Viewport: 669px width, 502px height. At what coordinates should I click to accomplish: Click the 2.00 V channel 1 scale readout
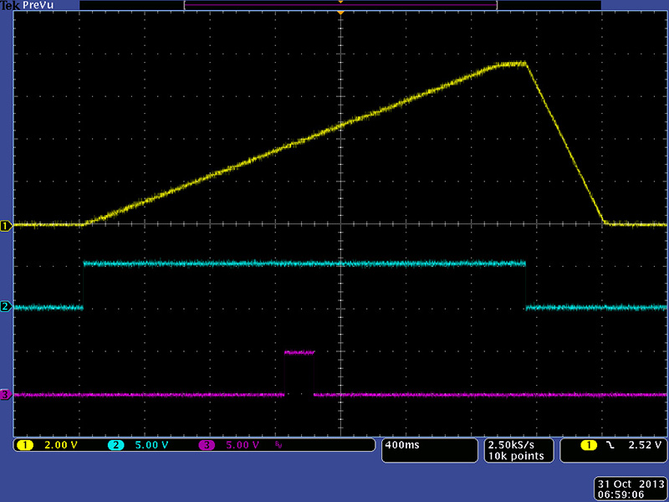61,445
